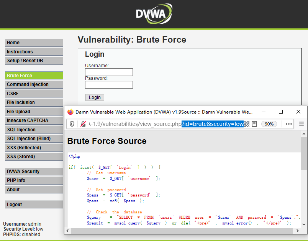
Task: Close the Brute Force Source popup window
Action: (x=298, y=112)
